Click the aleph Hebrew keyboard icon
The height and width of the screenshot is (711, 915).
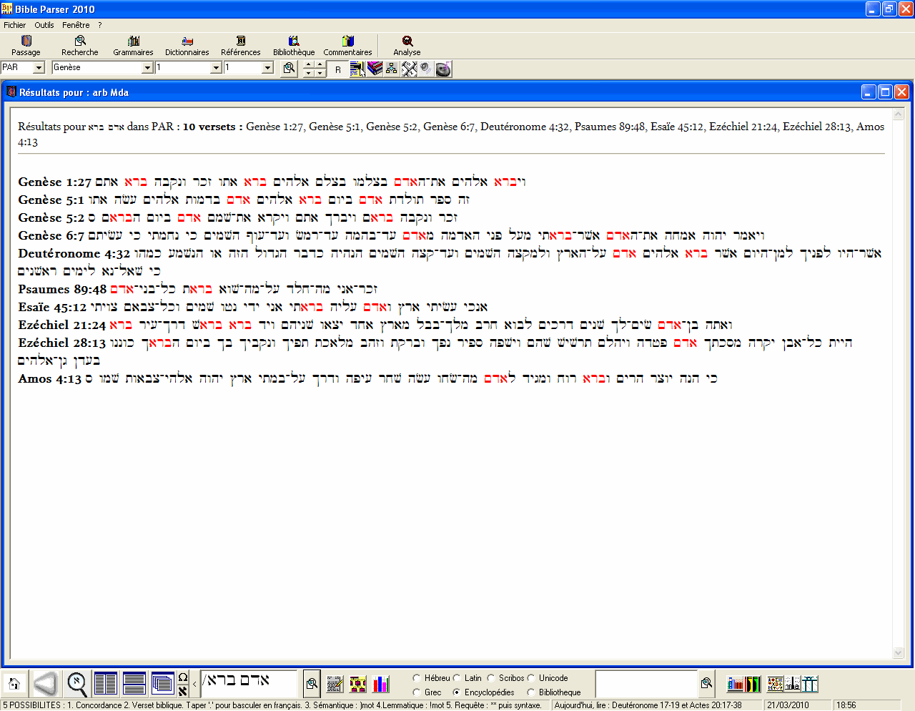183,690
